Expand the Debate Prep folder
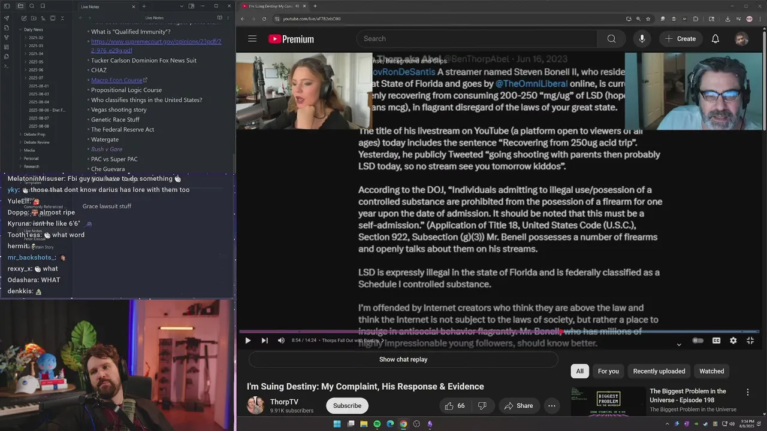Screen dimensions: 767x431 click(34, 135)
